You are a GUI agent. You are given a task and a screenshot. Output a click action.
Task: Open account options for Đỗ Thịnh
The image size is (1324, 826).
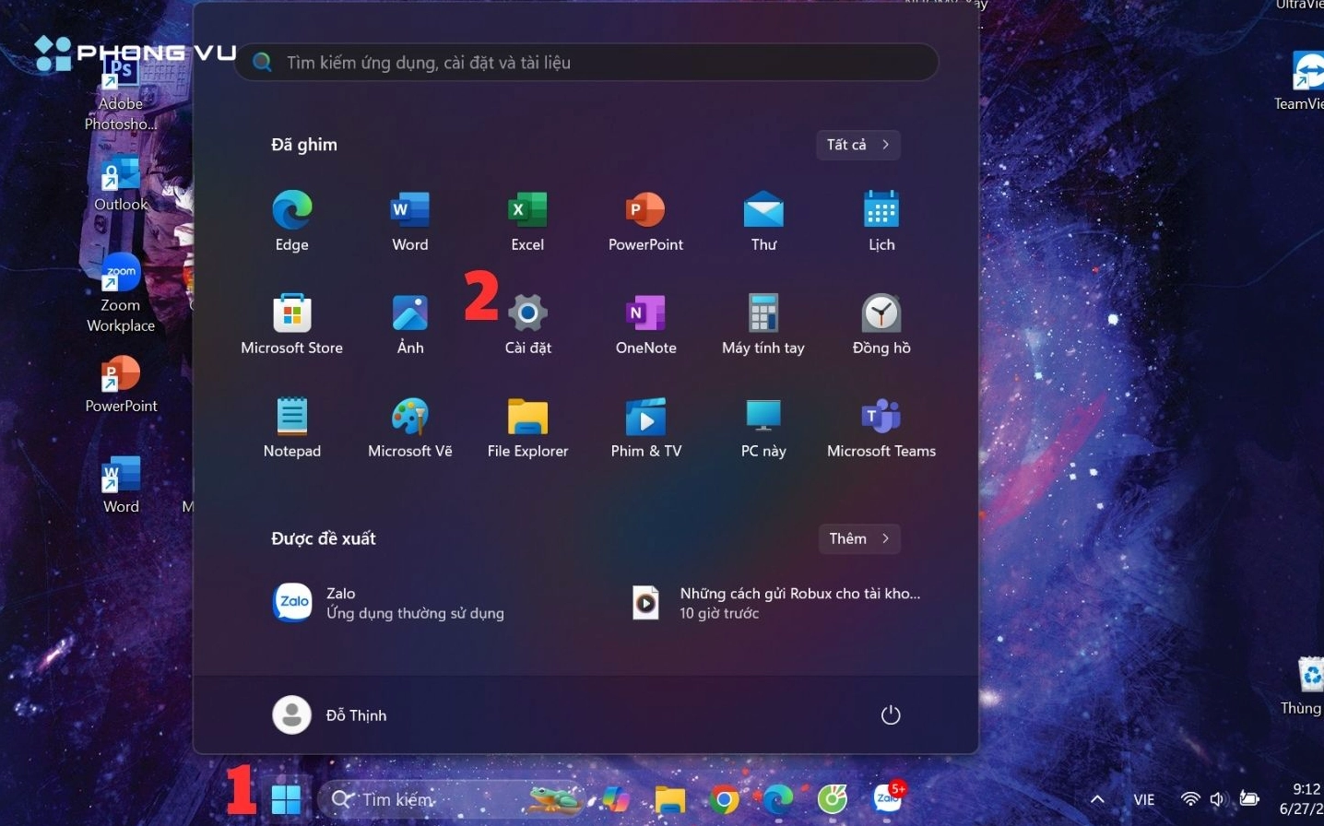(x=330, y=714)
